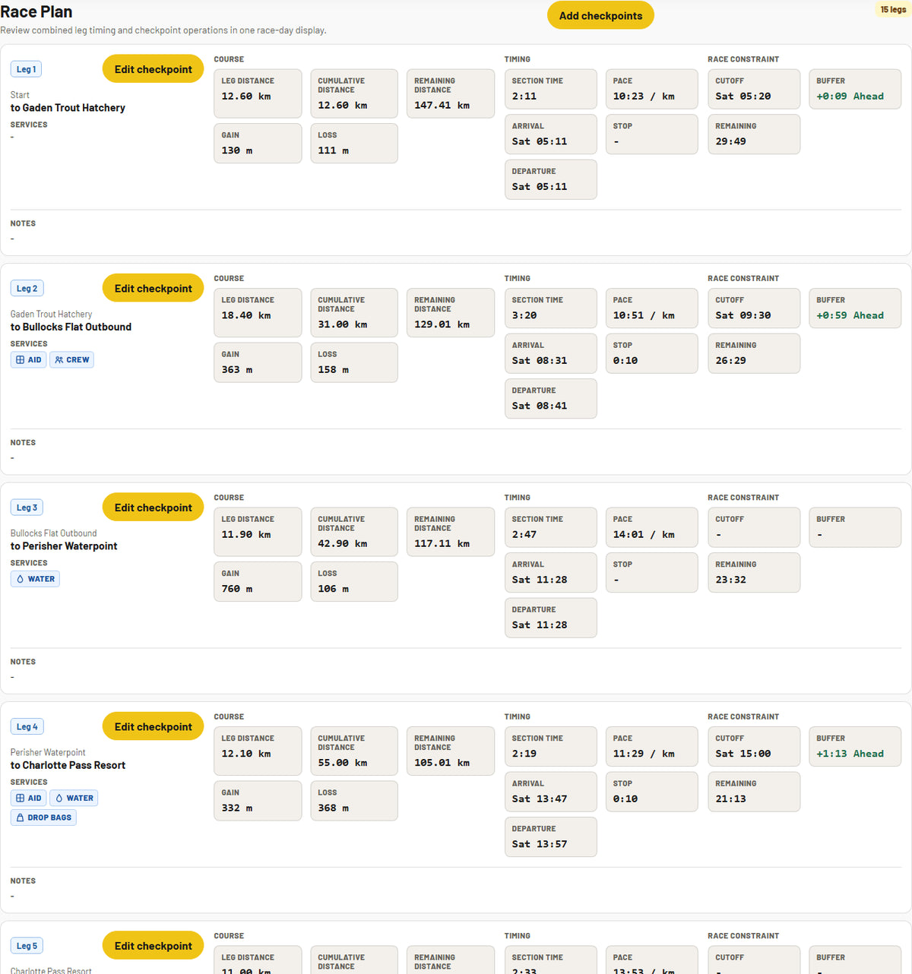Click the CREW service badge in Leg 2
The height and width of the screenshot is (974, 912).
(72, 360)
